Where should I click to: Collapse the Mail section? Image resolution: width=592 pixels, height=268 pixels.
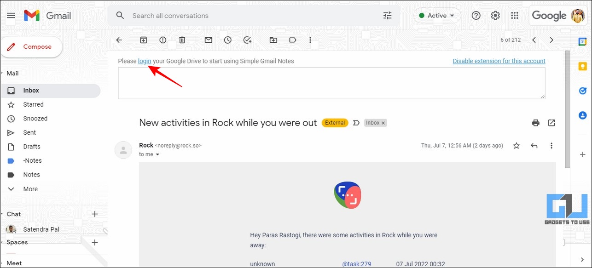(3, 73)
